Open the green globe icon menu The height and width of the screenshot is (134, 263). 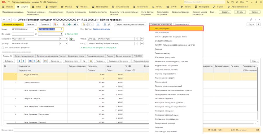(x=70, y=25)
